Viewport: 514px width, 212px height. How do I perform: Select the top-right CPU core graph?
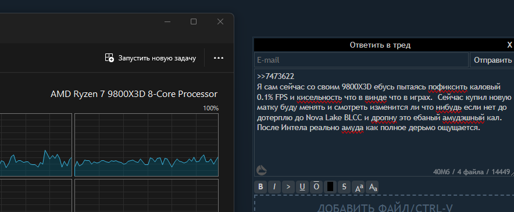[147, 145]
